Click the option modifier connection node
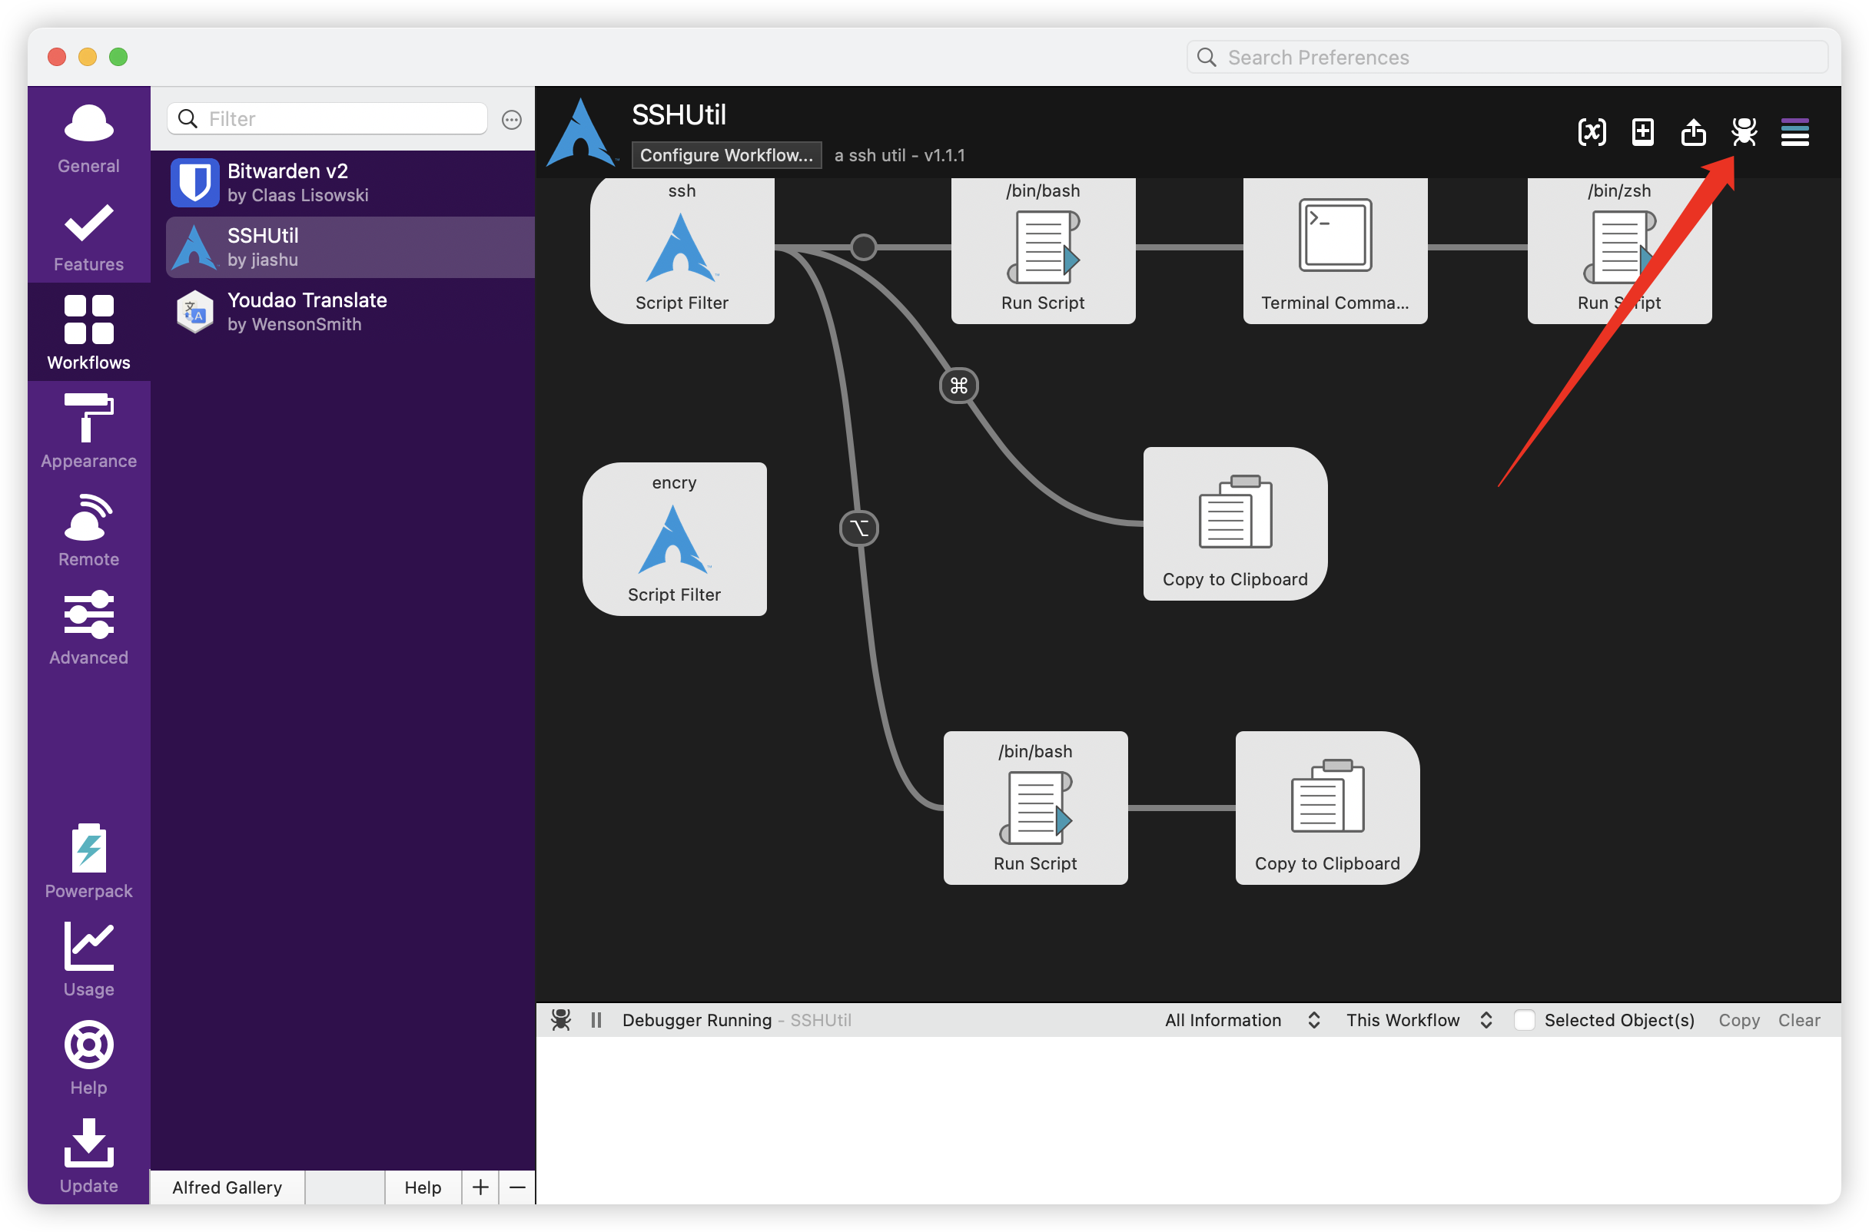Viewport: 1869px width, 1232px height. pos(858,528)
